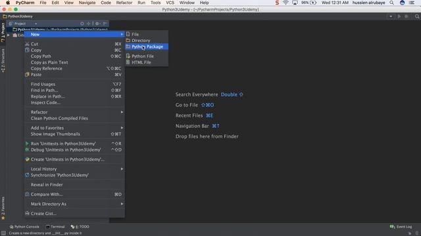The width and height of the screenshot is (421, 236).
Task: Open the Python Console tool button
Action: tap(24, 227)
